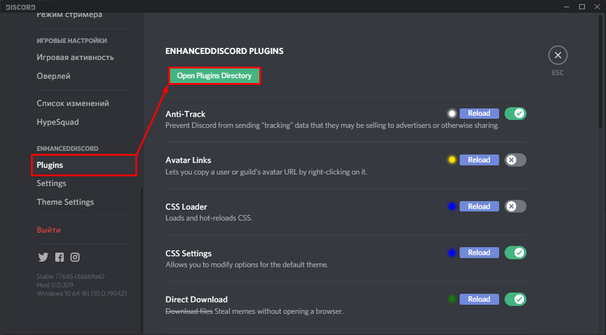
Task: Click the Instagram icon in sidebar
Action: click(x=75, y=257)
